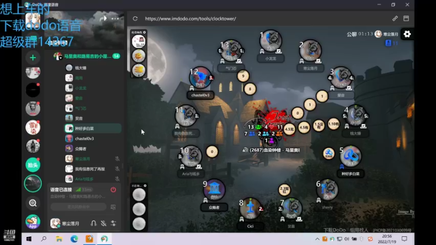Viewport: 436px width, 245px height.
Task: Open Windows notification center in the taskbar
Action: click(x=404, y=239)
